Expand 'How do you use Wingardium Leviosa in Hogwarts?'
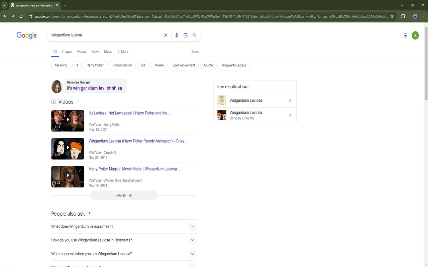Viewport: 428px width, 267px height. pyautogui.click(x=124, y=240)
